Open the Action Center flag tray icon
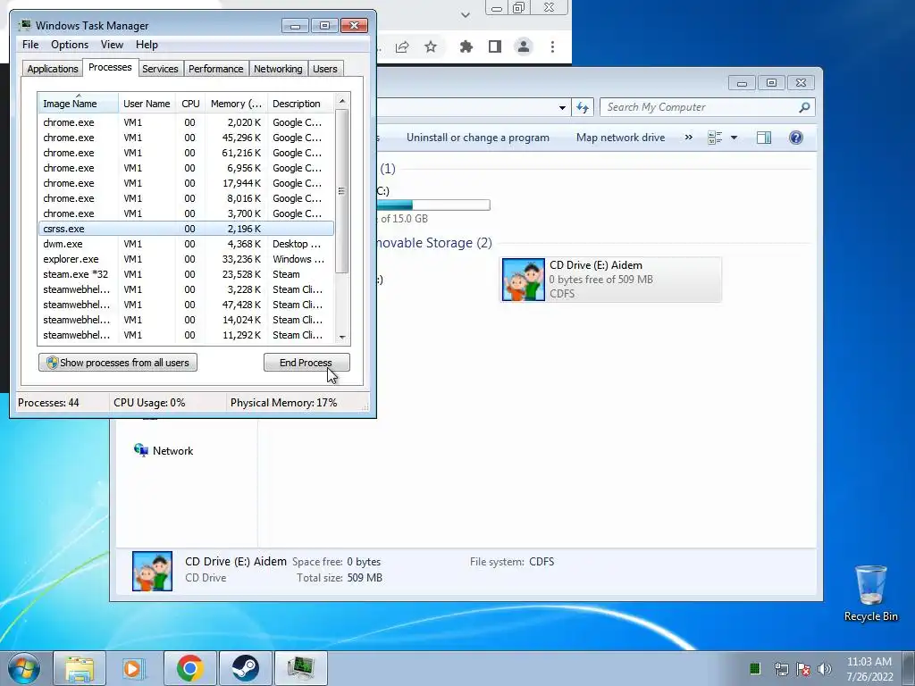Screen dimensions: 915x686 click(x=803, y=668)
